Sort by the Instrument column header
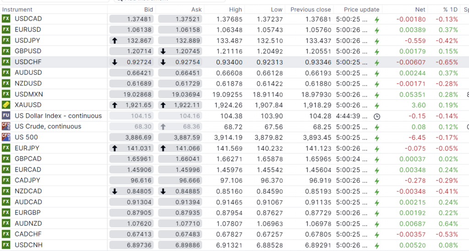The image size is (469, 251). coord(17,9)
